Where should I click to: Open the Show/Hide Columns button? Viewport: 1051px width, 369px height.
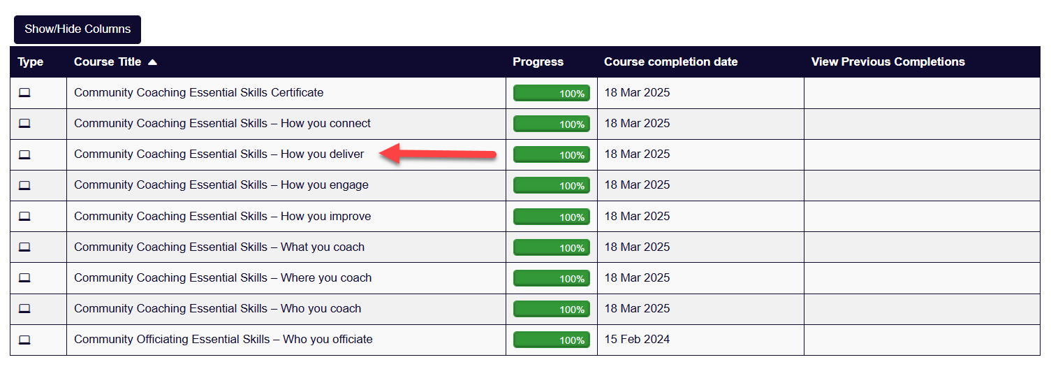[x=78, y=29]
